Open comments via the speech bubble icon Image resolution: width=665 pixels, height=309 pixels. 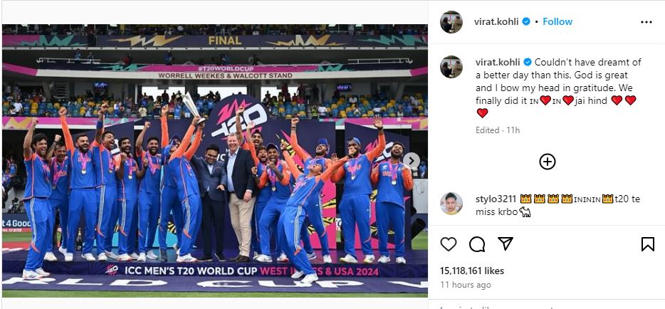[x=476, y=244]
